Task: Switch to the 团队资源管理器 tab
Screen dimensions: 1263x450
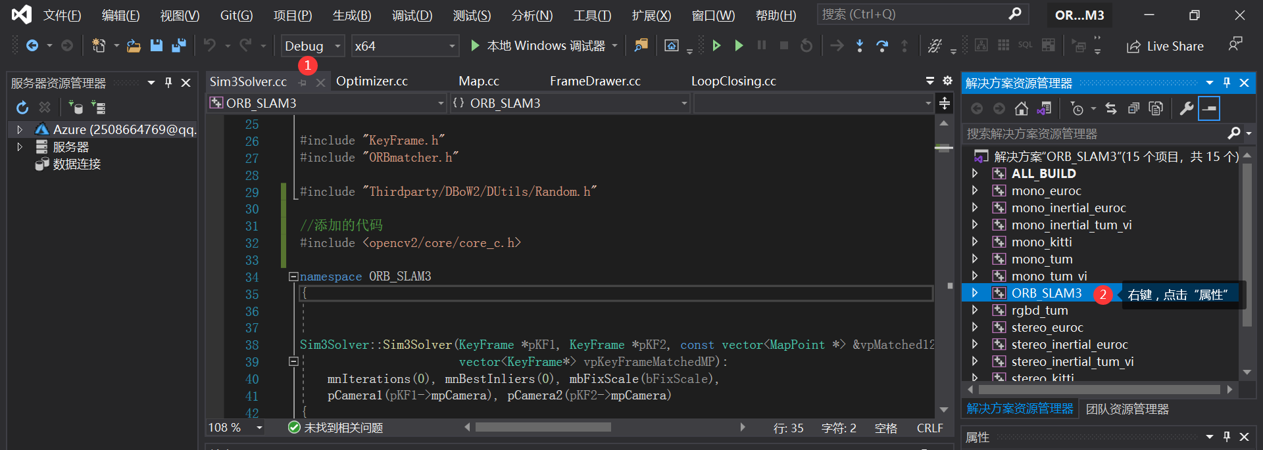Action: pyautogui.click(x=1127, y=409)
